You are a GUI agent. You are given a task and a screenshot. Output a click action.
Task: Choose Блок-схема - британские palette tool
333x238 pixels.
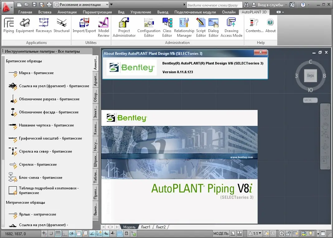click(36, 178)
